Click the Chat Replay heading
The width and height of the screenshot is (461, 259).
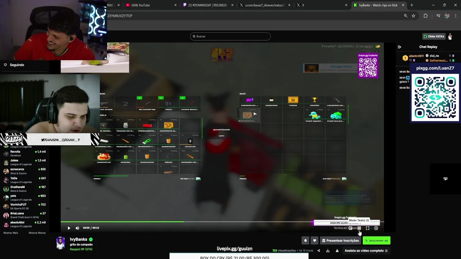point(428,47)
